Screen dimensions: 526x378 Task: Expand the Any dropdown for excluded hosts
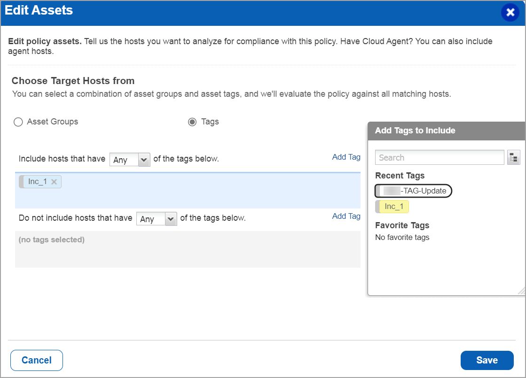156,219
